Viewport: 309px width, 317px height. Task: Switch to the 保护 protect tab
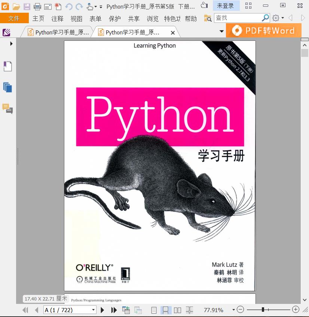(114, 19)
